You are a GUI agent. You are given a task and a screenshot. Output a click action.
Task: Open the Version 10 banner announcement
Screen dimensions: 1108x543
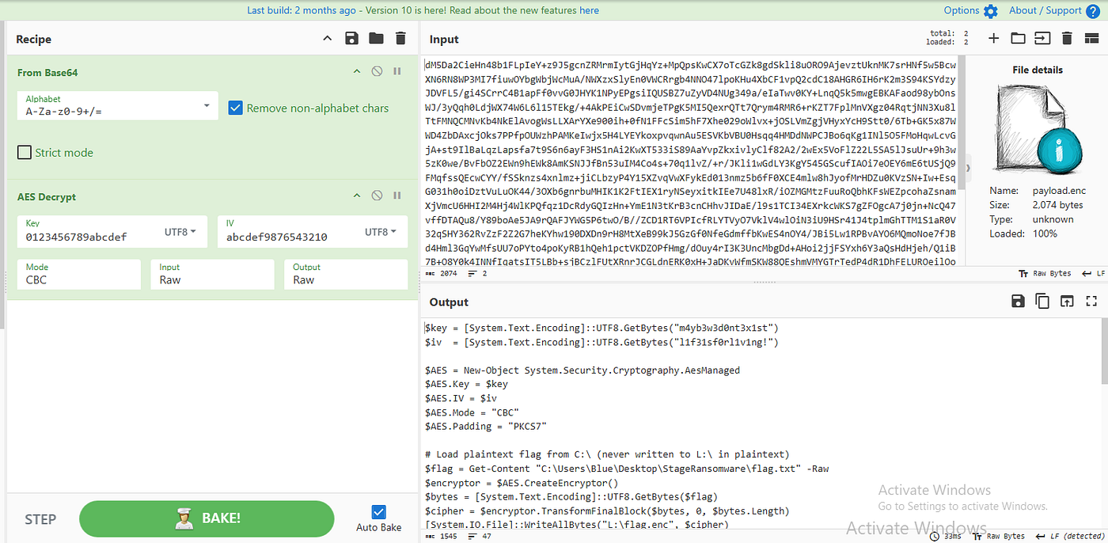click(x=423, y=10)
